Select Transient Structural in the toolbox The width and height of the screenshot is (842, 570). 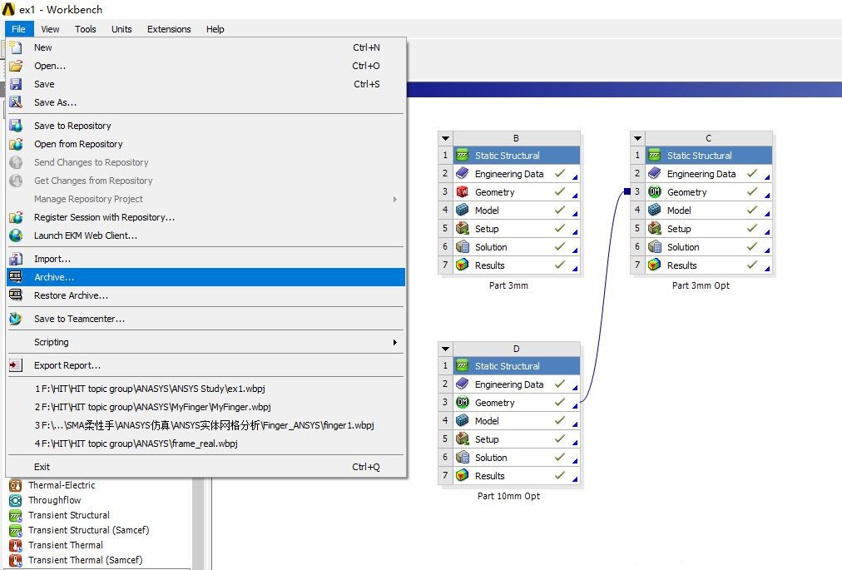[69, 515]
